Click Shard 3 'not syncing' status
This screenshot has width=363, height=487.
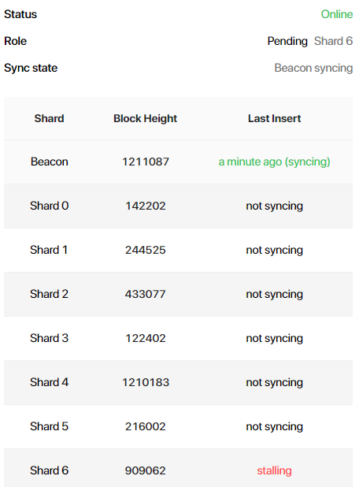coord(274,339)
